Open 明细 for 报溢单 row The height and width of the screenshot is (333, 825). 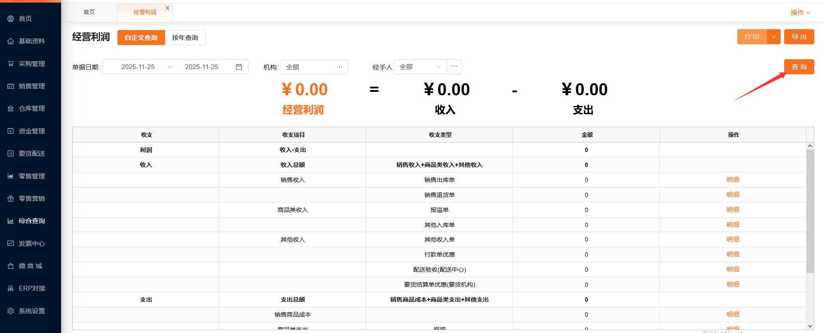click(x=733, y=210)
